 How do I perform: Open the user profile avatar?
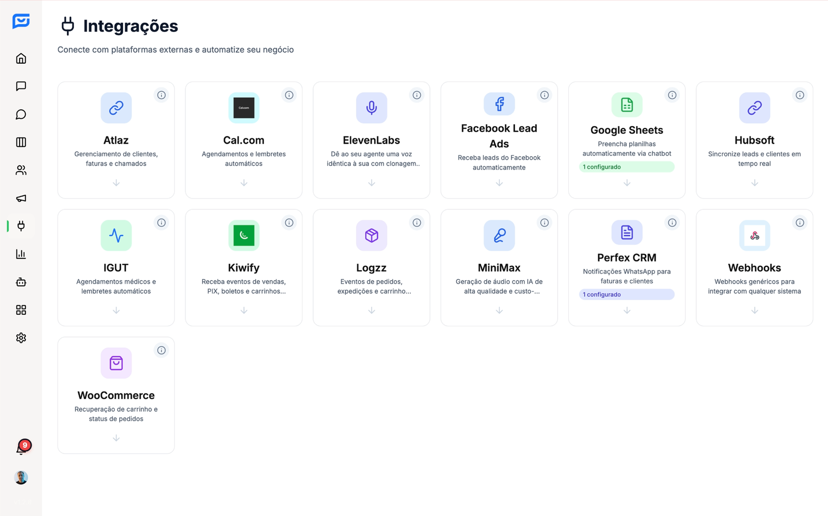[x=21, y=477]
